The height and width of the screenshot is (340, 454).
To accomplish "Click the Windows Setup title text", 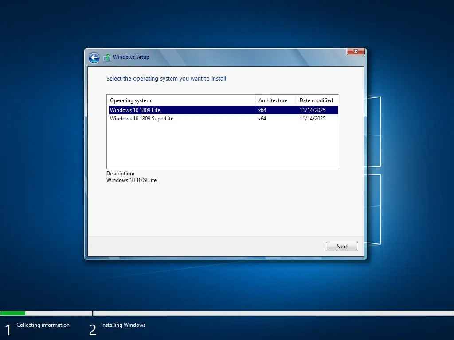I will tap(131, 57).
